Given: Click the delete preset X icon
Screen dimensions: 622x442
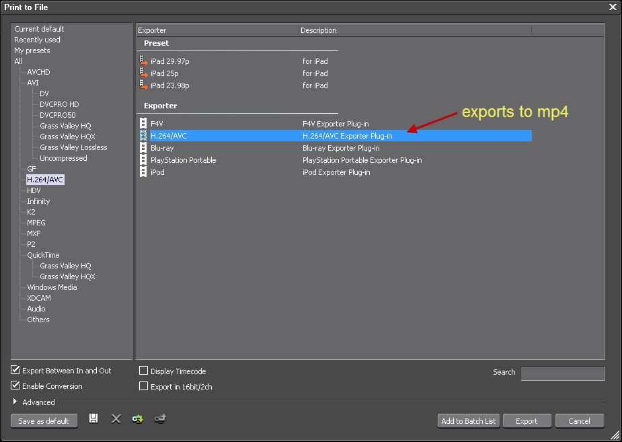Looking at the screenshot, I should coord(116,418).
